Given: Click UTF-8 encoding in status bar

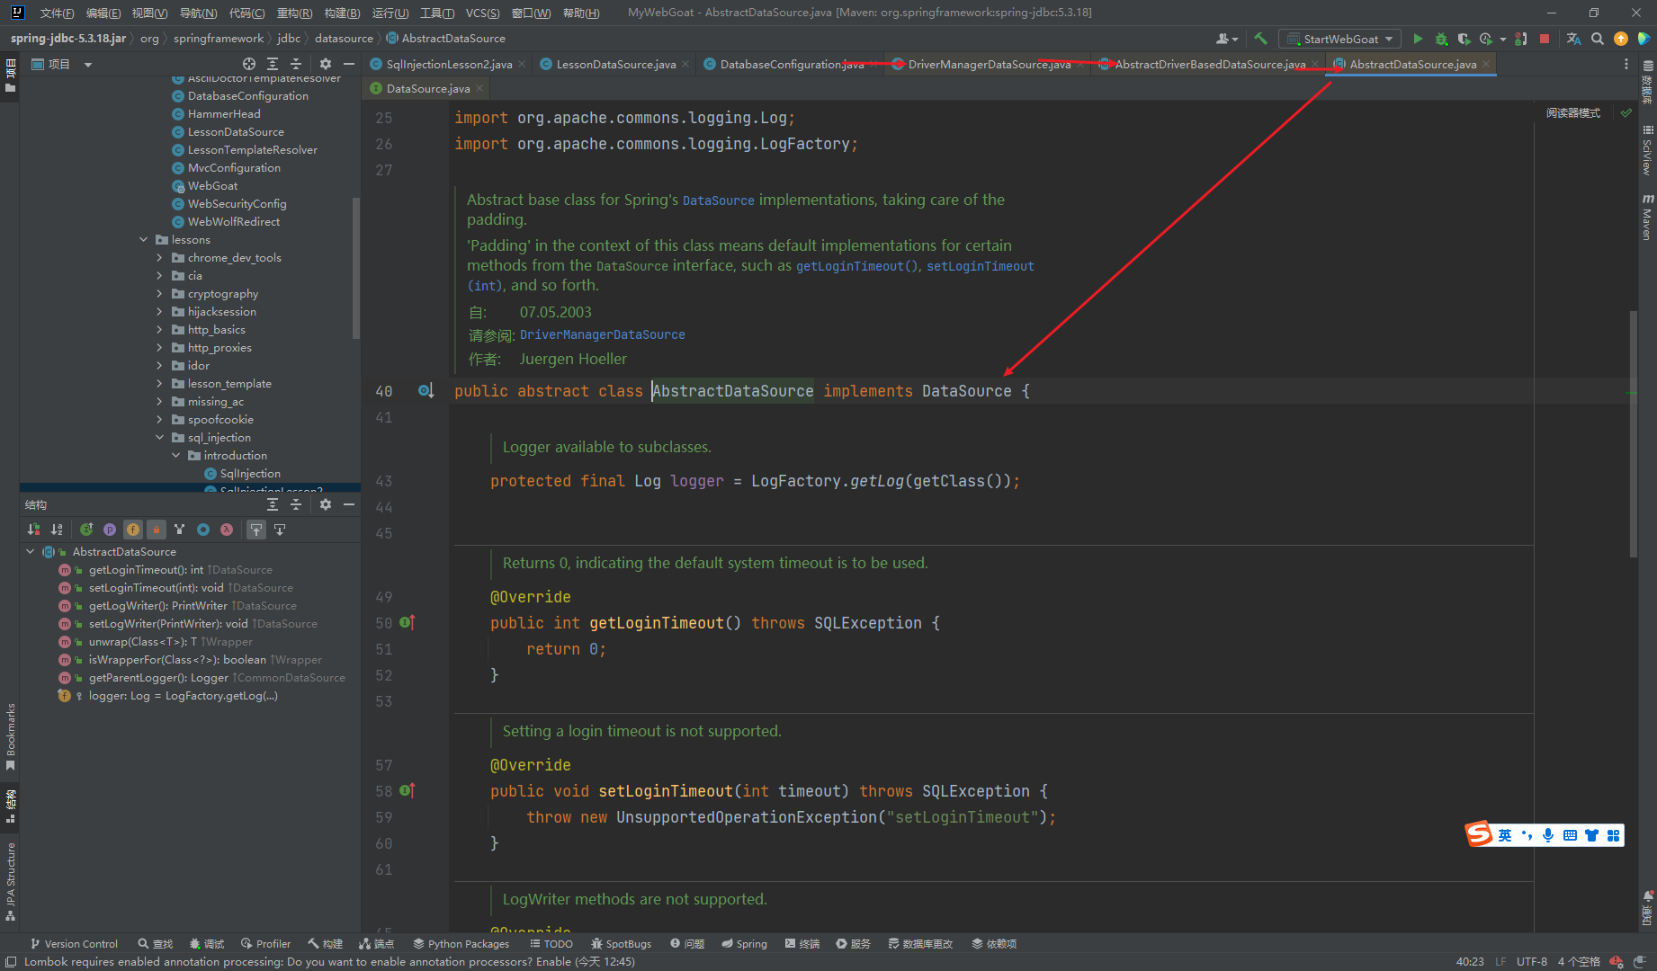Looking at the screenshot, I should coord(1532,961).
